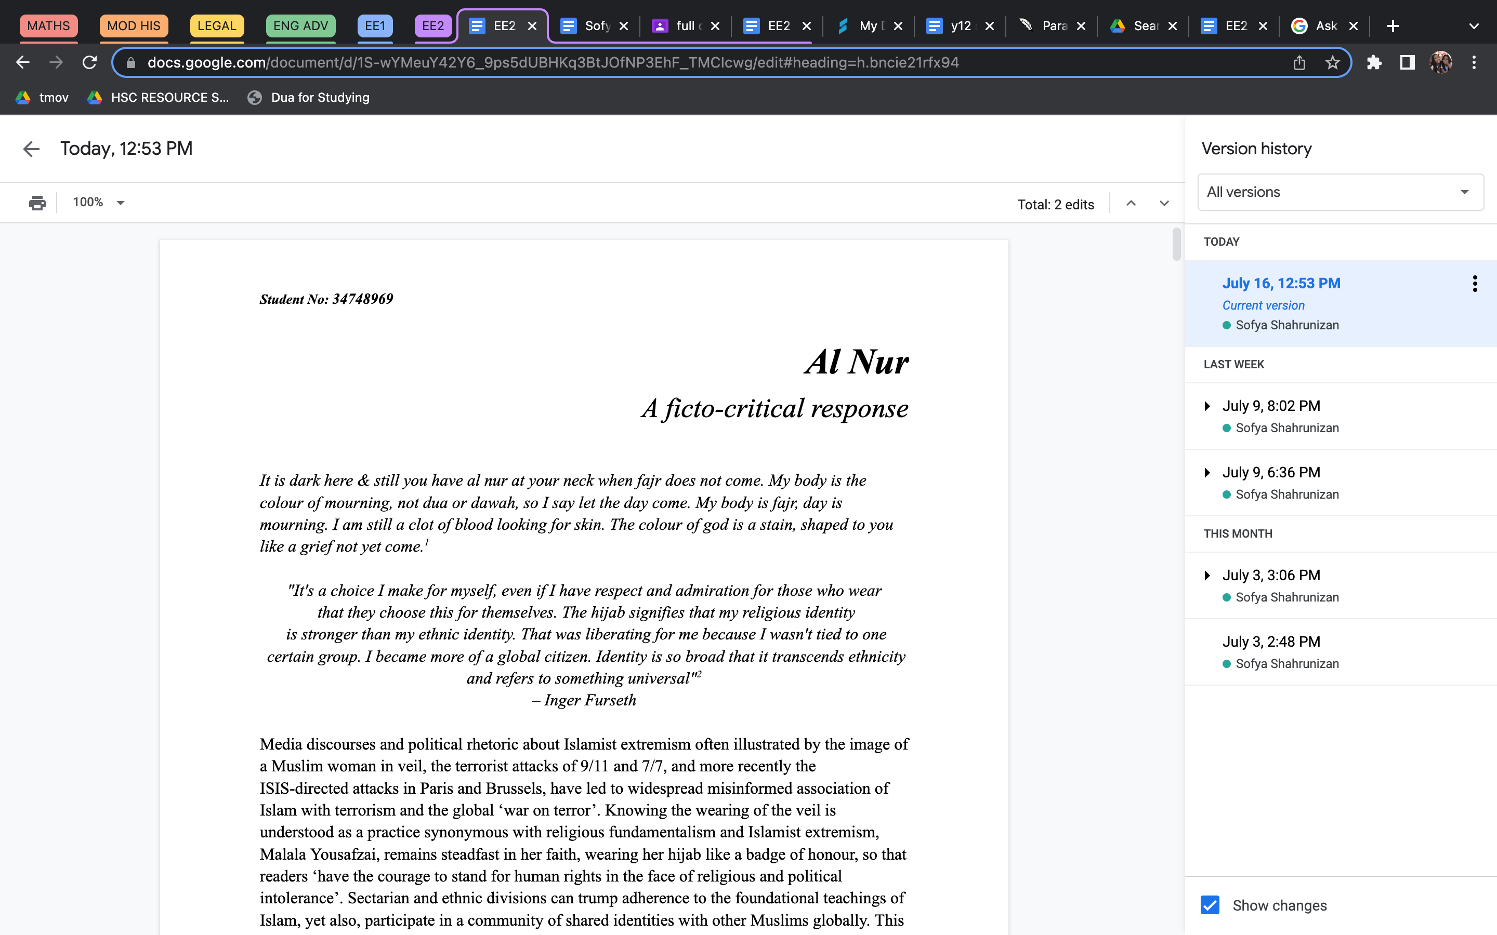The width and height of the screenshot is (1497, 935).
Task: Jump to next edit with down chevron
Action: pos(1164,204)
